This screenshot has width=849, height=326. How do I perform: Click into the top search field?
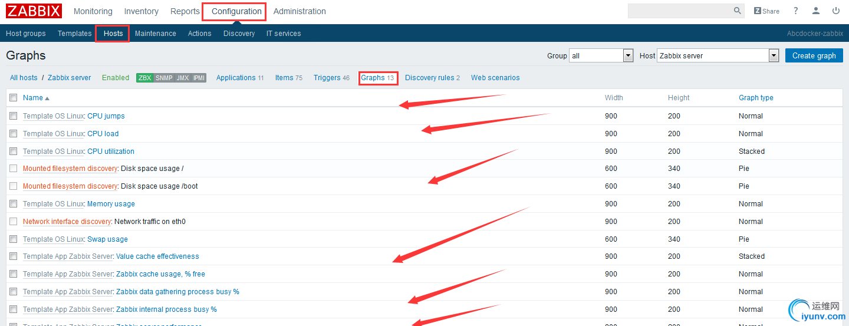tap(680, 11)
